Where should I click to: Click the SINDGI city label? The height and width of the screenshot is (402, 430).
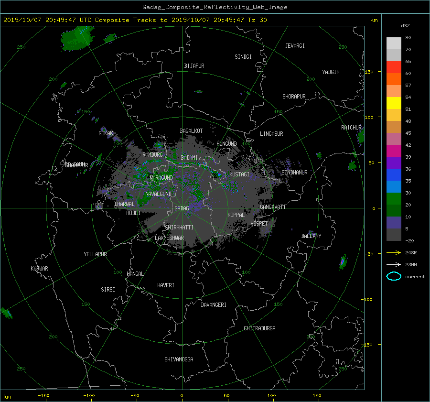coord(243,57)
